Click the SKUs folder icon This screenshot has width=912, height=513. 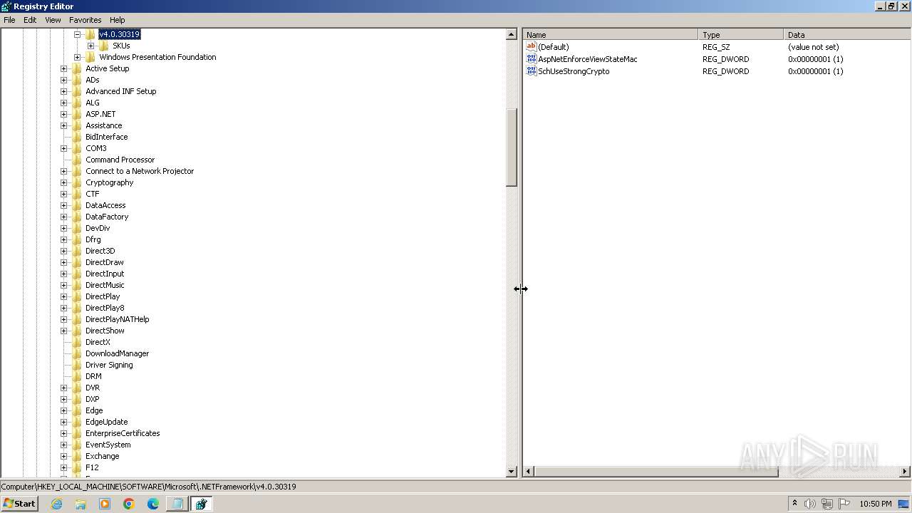[x=104, y=46]
